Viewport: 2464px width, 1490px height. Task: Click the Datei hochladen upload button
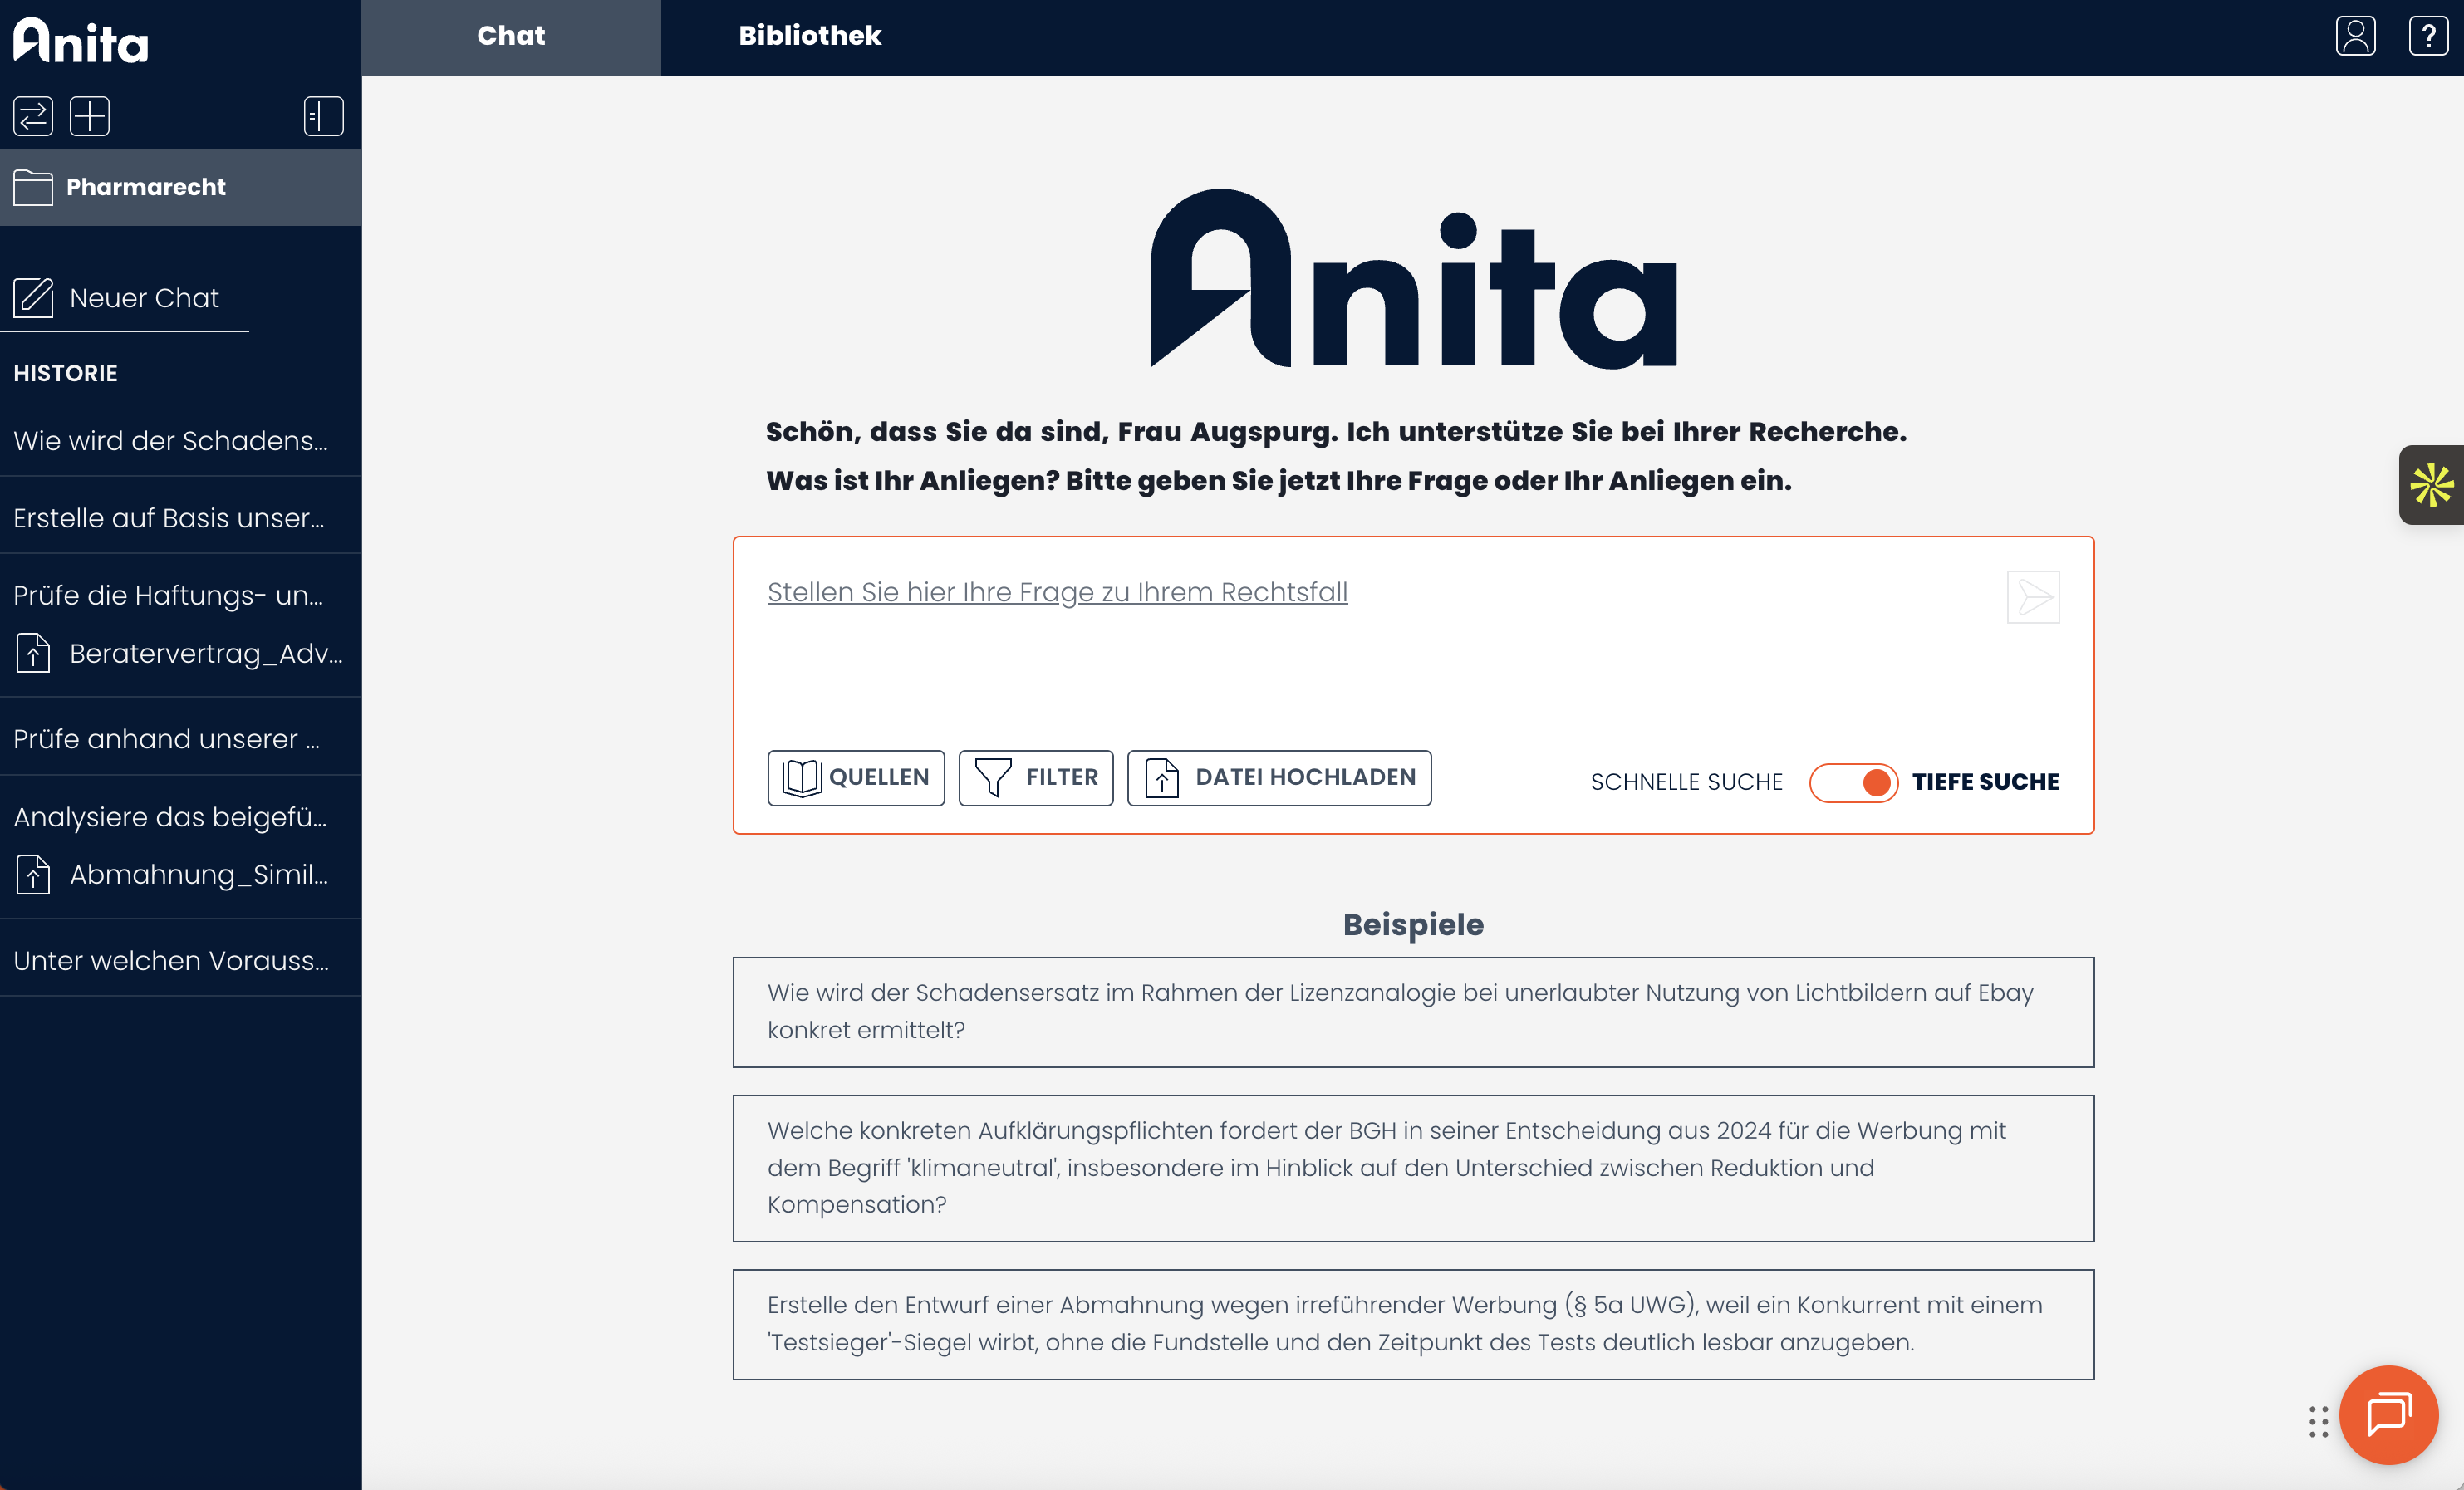tap(1279, 777)
